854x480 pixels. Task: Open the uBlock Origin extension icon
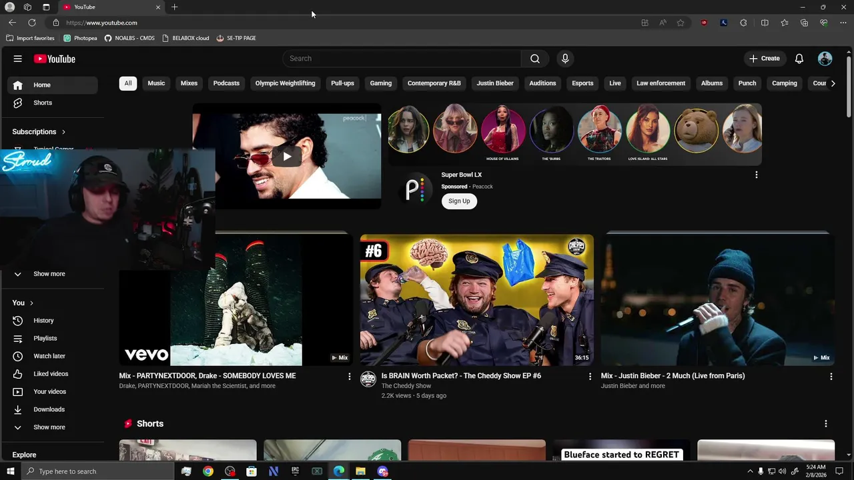(x=704, y=23)
